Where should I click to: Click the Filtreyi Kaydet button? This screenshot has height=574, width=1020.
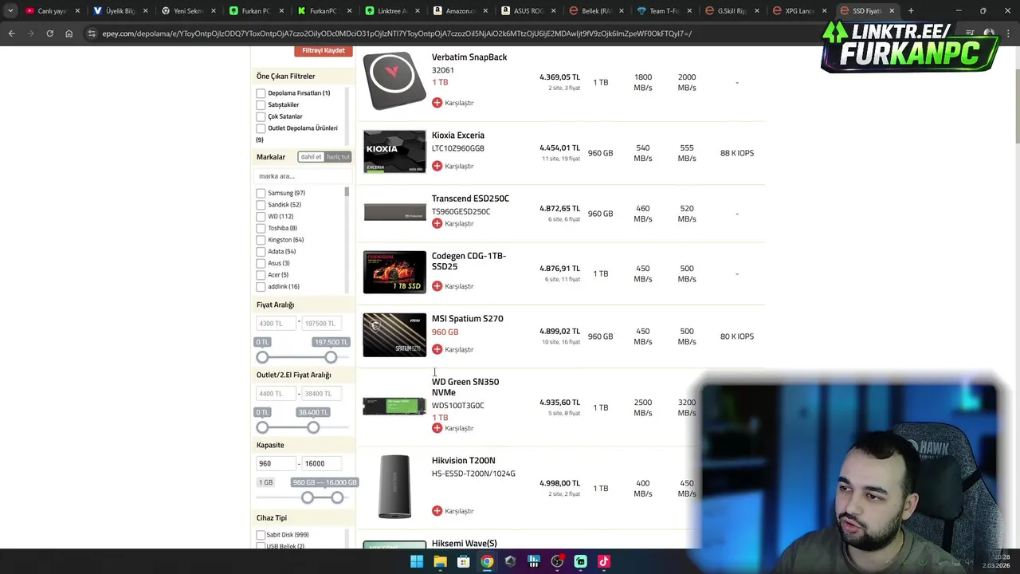click(x=324, y=50)
